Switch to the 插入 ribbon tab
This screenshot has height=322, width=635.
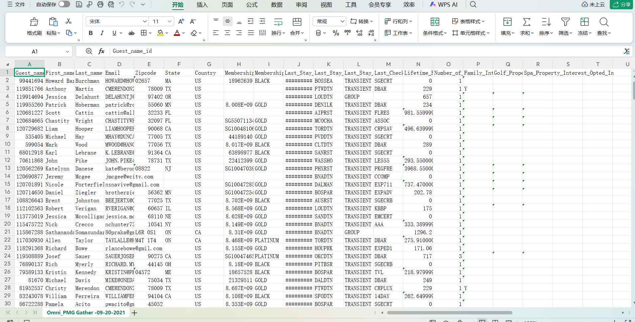[x=202, y=5]
